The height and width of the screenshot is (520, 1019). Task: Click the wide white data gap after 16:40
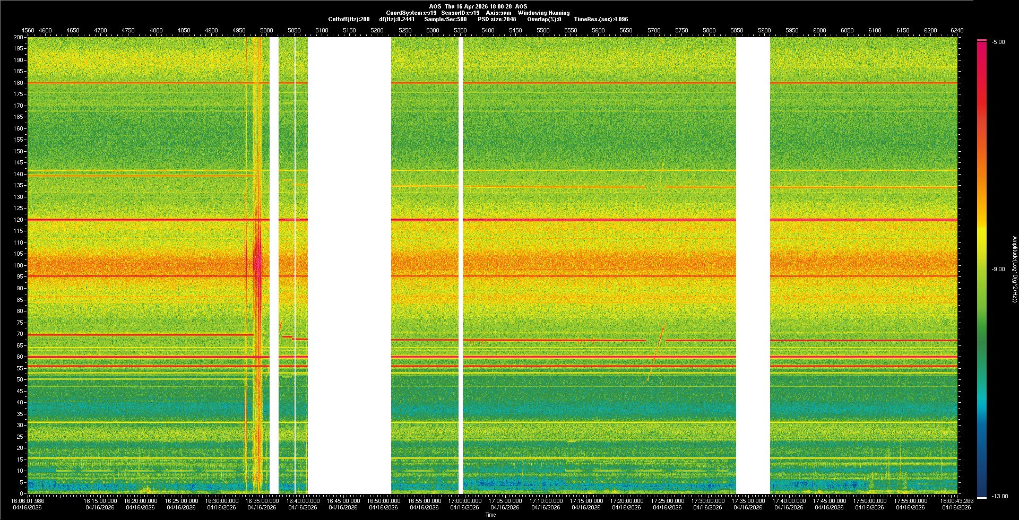coord(349,265)
